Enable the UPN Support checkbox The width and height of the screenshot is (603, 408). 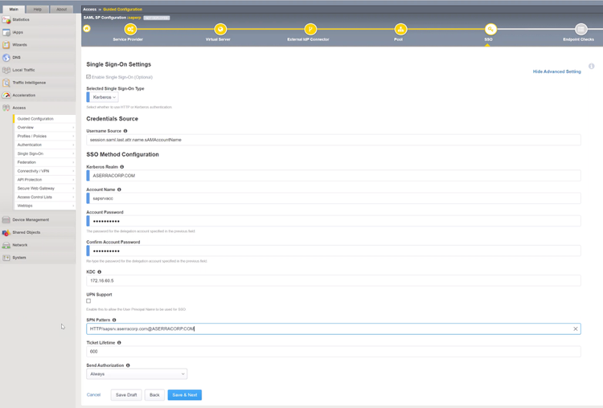click(88, 301)
